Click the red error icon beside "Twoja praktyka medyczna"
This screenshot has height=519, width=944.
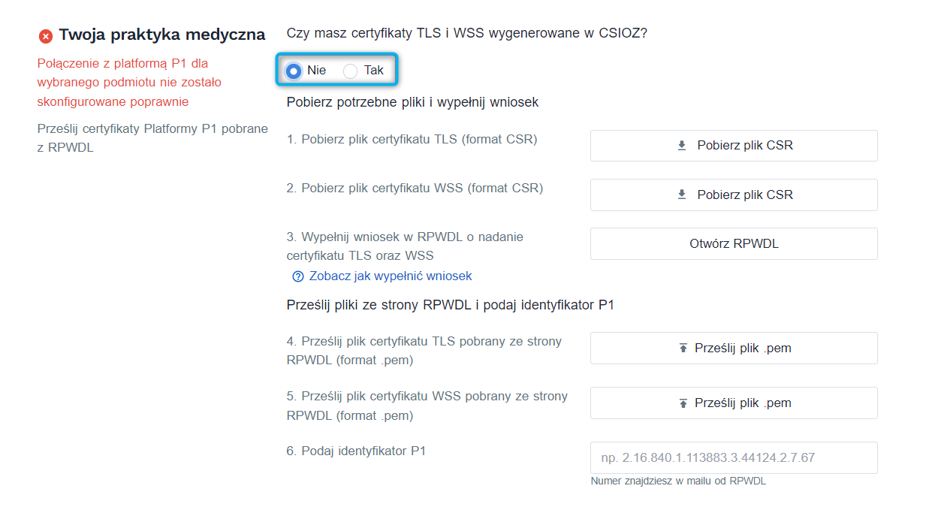(45, 35)
